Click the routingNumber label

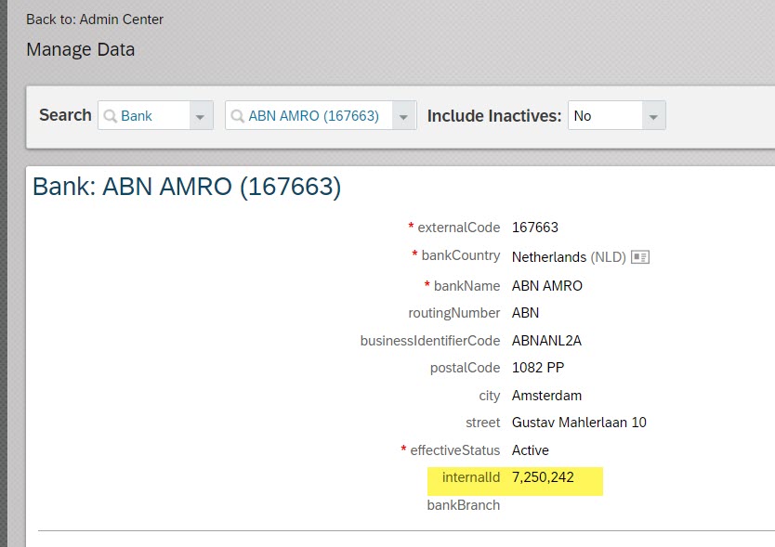(454, 313)
